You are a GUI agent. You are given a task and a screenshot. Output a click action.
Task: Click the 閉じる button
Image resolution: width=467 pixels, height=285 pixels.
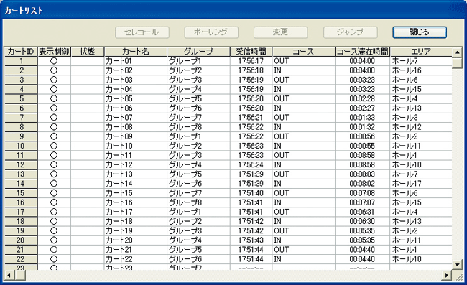tap(420, 32)
